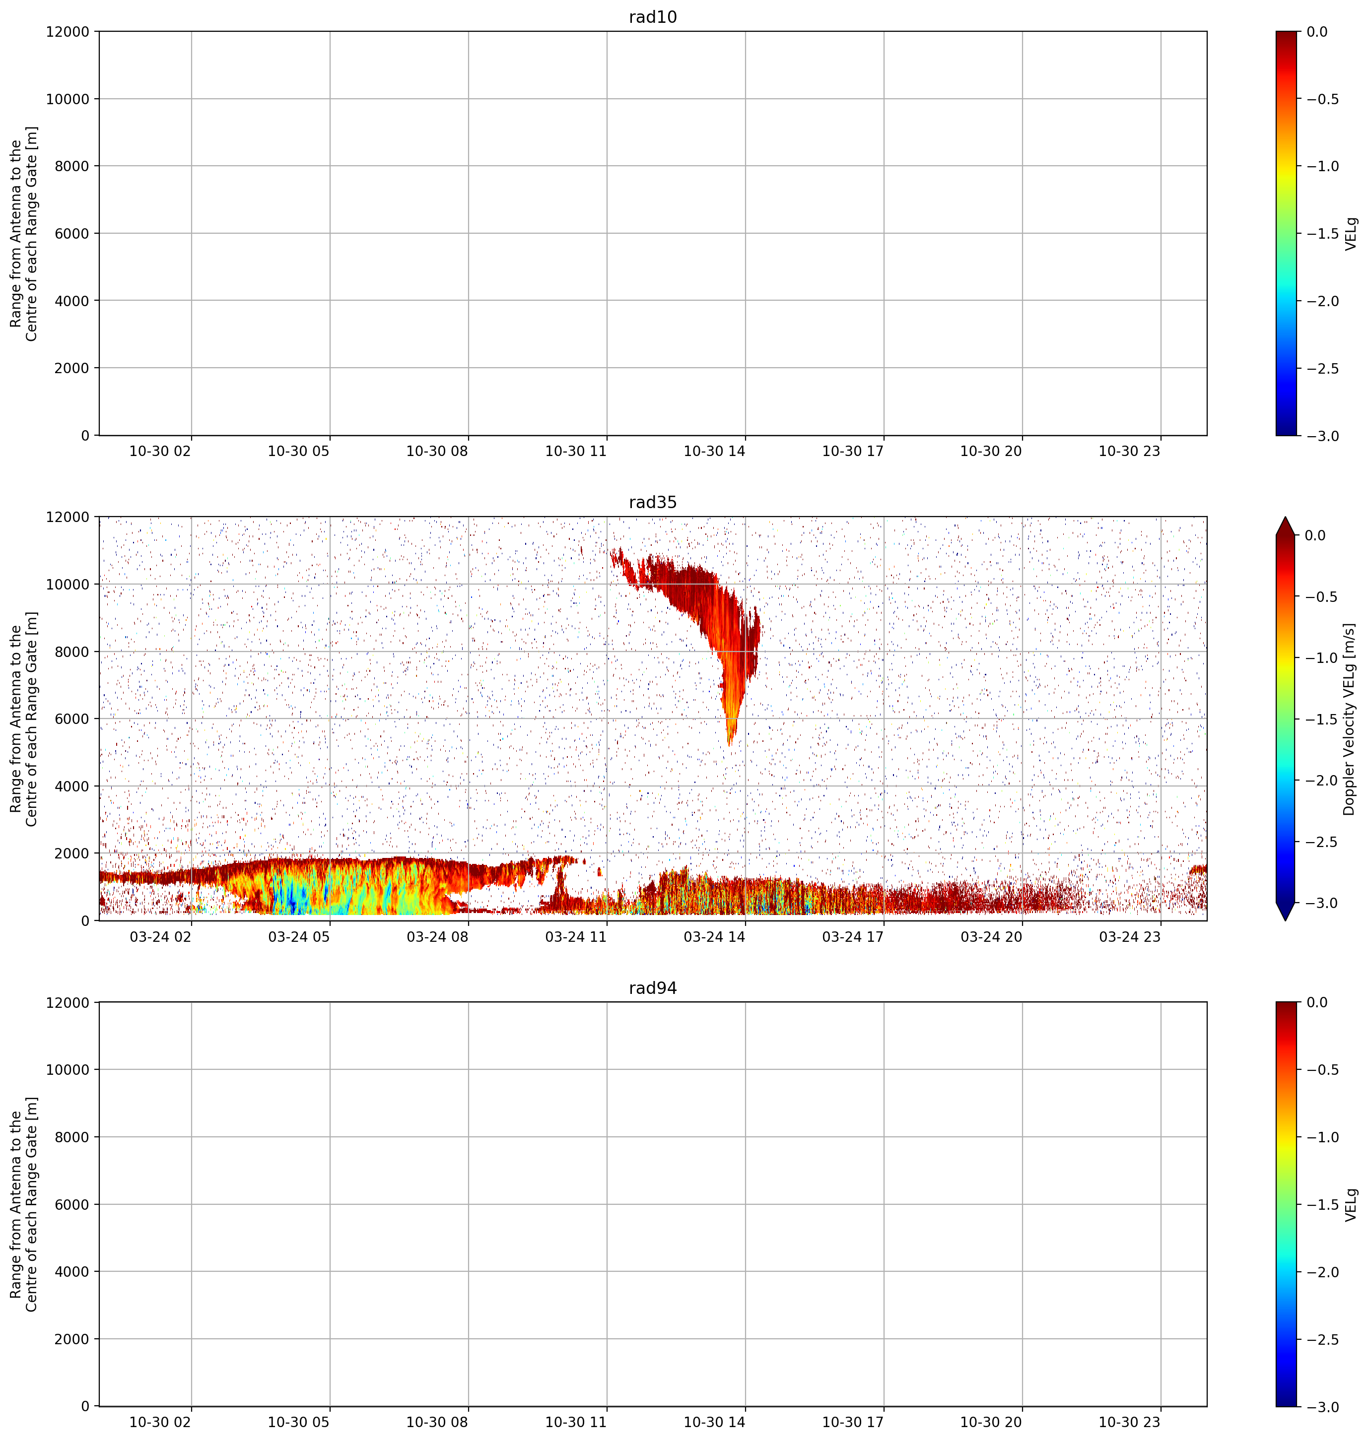Click the rad10 colorbar gradient
Viewport: 1369px width, 1440px height.
(x=1287, y=233)
